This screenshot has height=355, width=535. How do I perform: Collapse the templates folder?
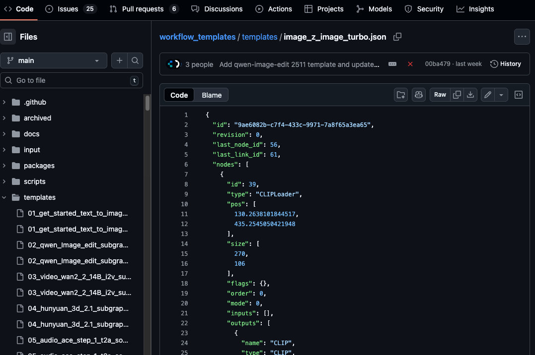4,197
